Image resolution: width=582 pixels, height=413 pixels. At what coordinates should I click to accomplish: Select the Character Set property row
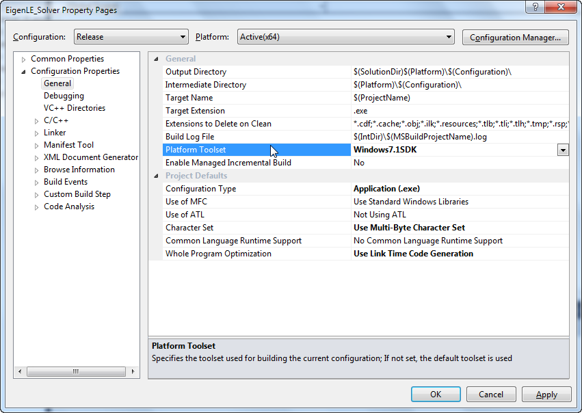pyautogui.click(x=189, y=228)
